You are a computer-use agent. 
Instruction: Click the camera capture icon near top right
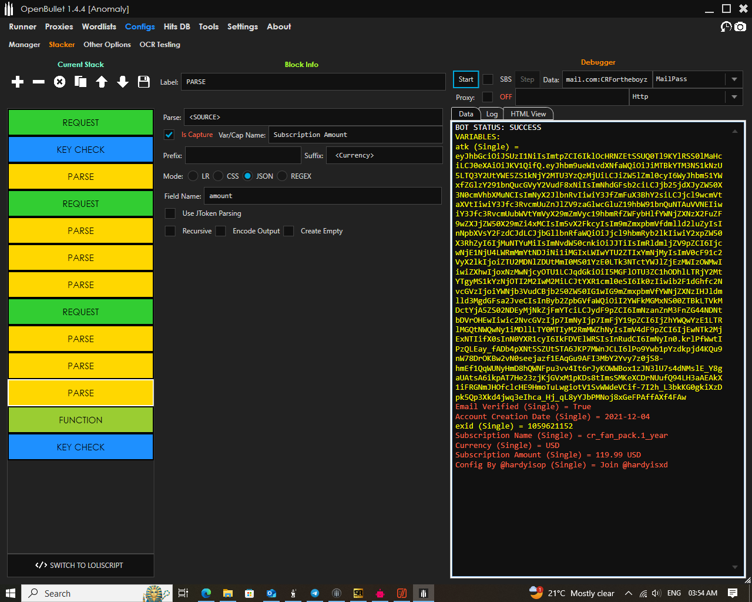point(740,26)
